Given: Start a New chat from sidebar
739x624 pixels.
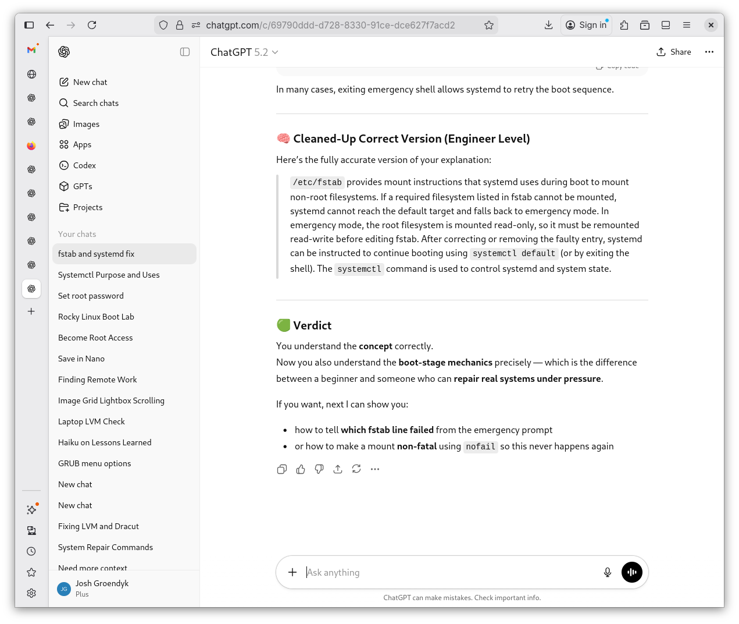Looking at the screenshot, I should click(x=90, y=82).
